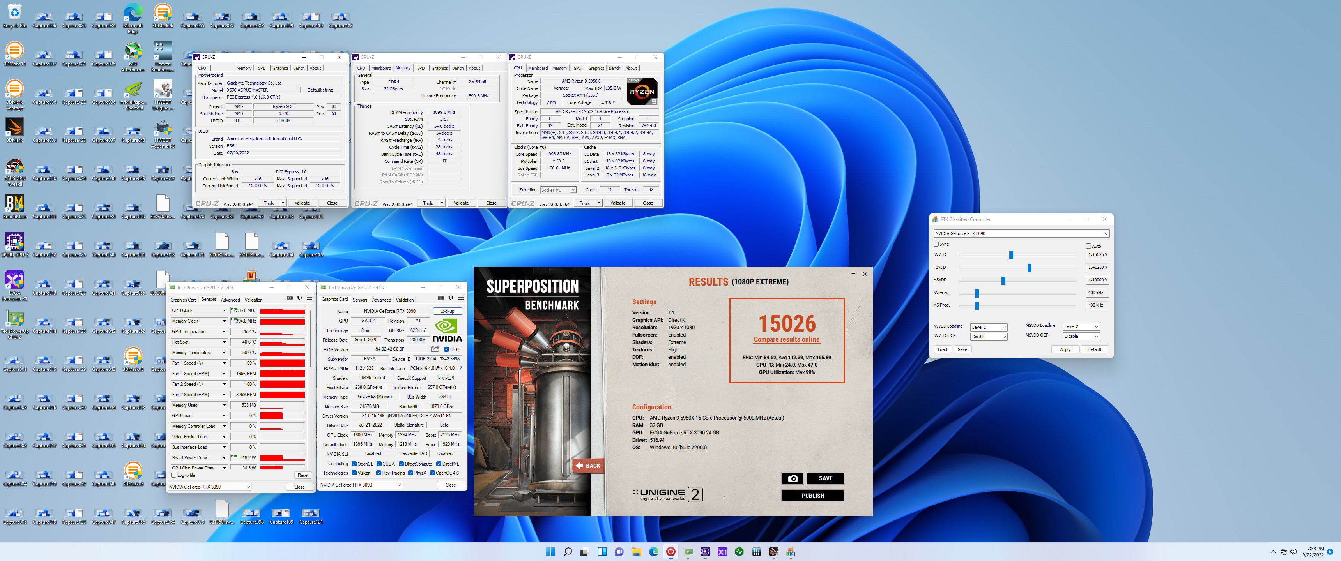Click the refresh icon in GPU-Z Graphics Card window
Viewport: 1341px width, 561px height.
451,298
